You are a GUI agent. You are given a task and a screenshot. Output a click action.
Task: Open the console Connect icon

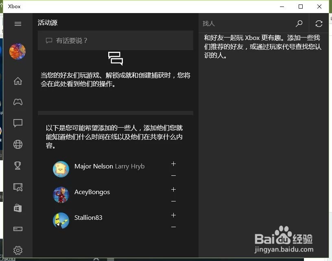[x=18, y=229]
